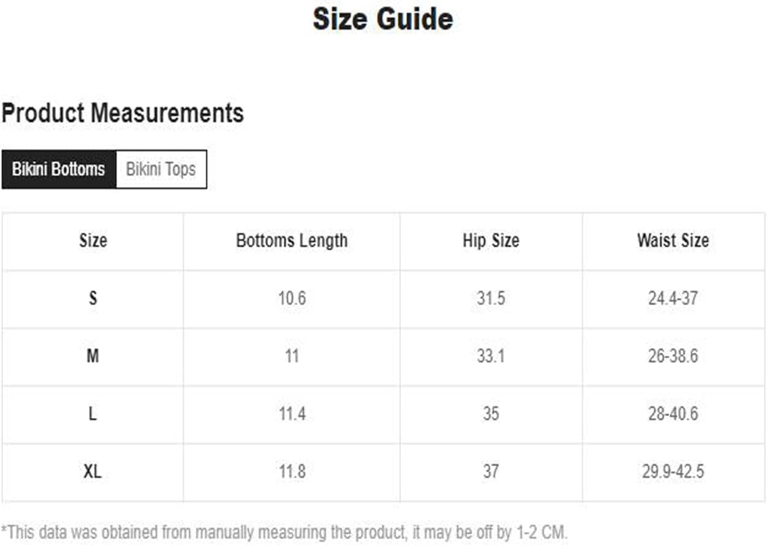This screenshot has height=545, width=767.
Task: Click the 29.9-42.5 waist size cell
Action: coord(673,472)
